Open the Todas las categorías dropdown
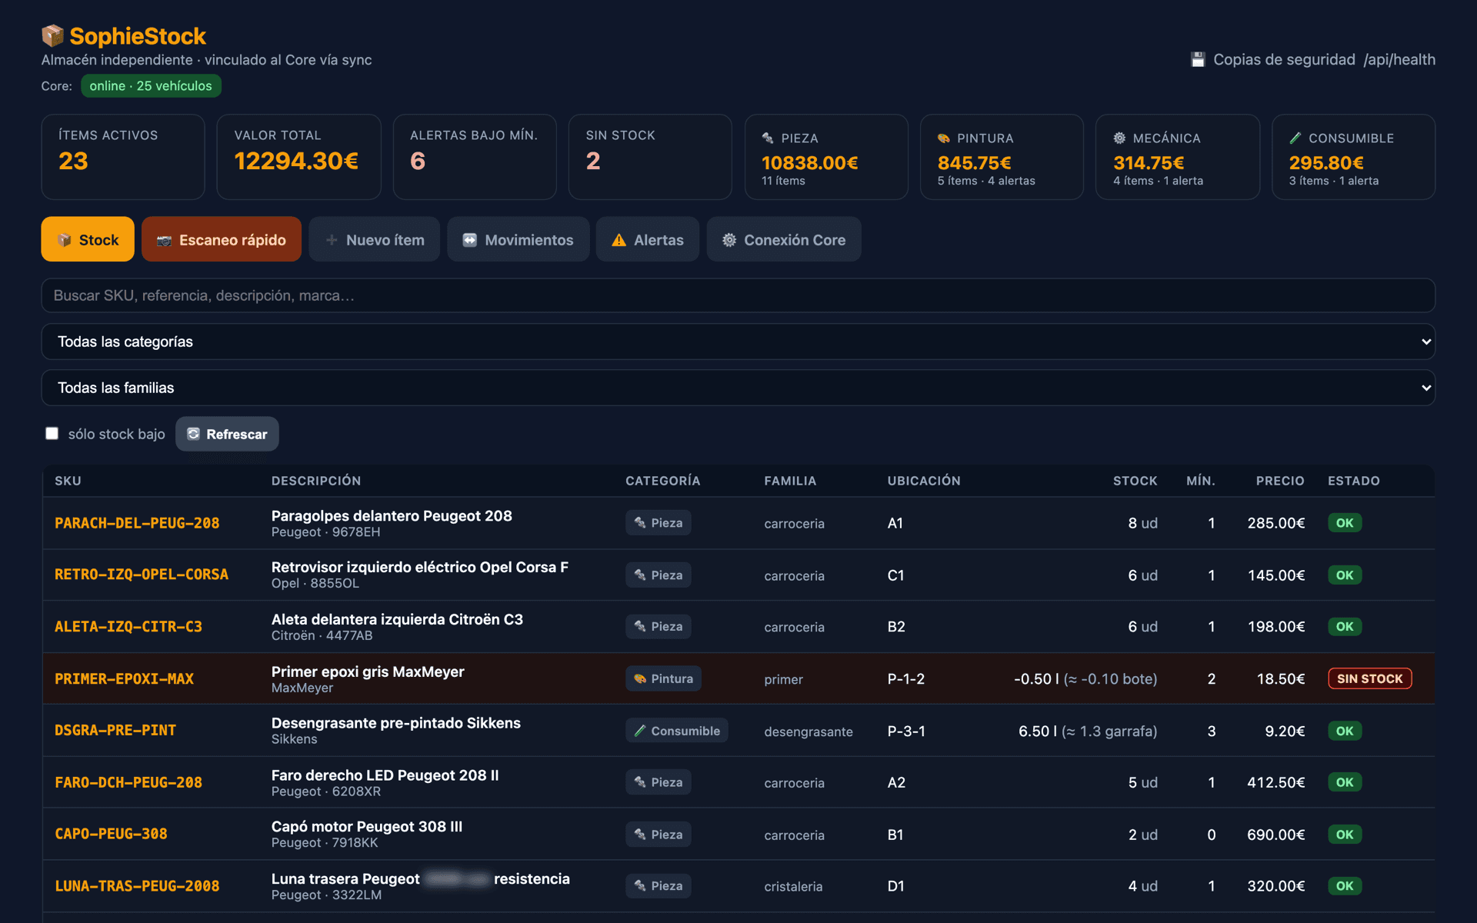Image resolution: width=1477 pixels, height=923 pixels. pyautogui.click(x=738, y=342)
